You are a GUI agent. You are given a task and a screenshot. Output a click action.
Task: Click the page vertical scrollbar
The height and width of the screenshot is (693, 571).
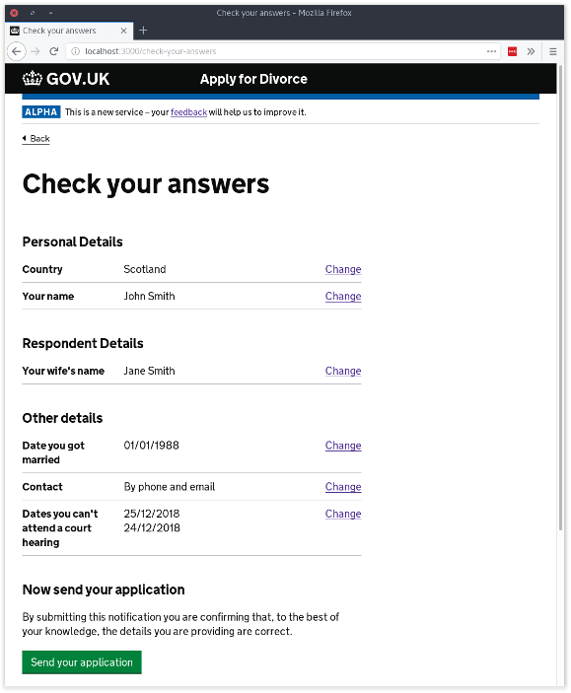pyautogui.click(x=560, y=296)
